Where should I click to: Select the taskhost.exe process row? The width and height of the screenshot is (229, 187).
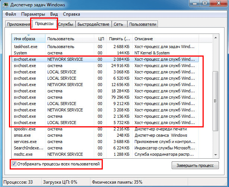point(105,47)
